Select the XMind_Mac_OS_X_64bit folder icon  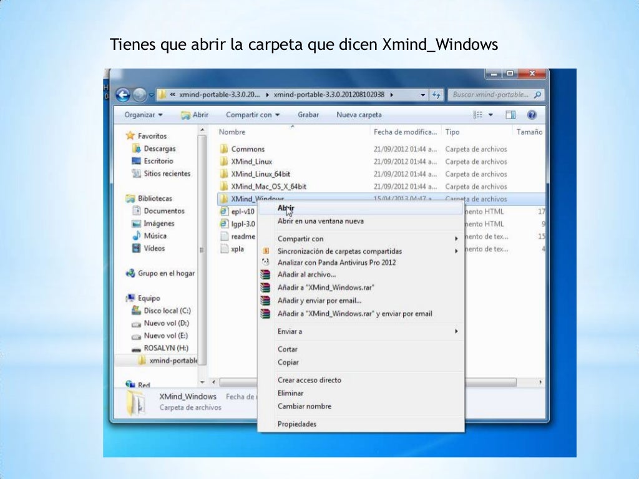click(x=224, y=186)
